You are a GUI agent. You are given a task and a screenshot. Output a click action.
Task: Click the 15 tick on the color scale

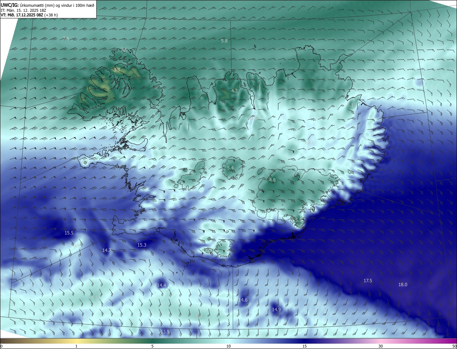[x=305, y=346]
